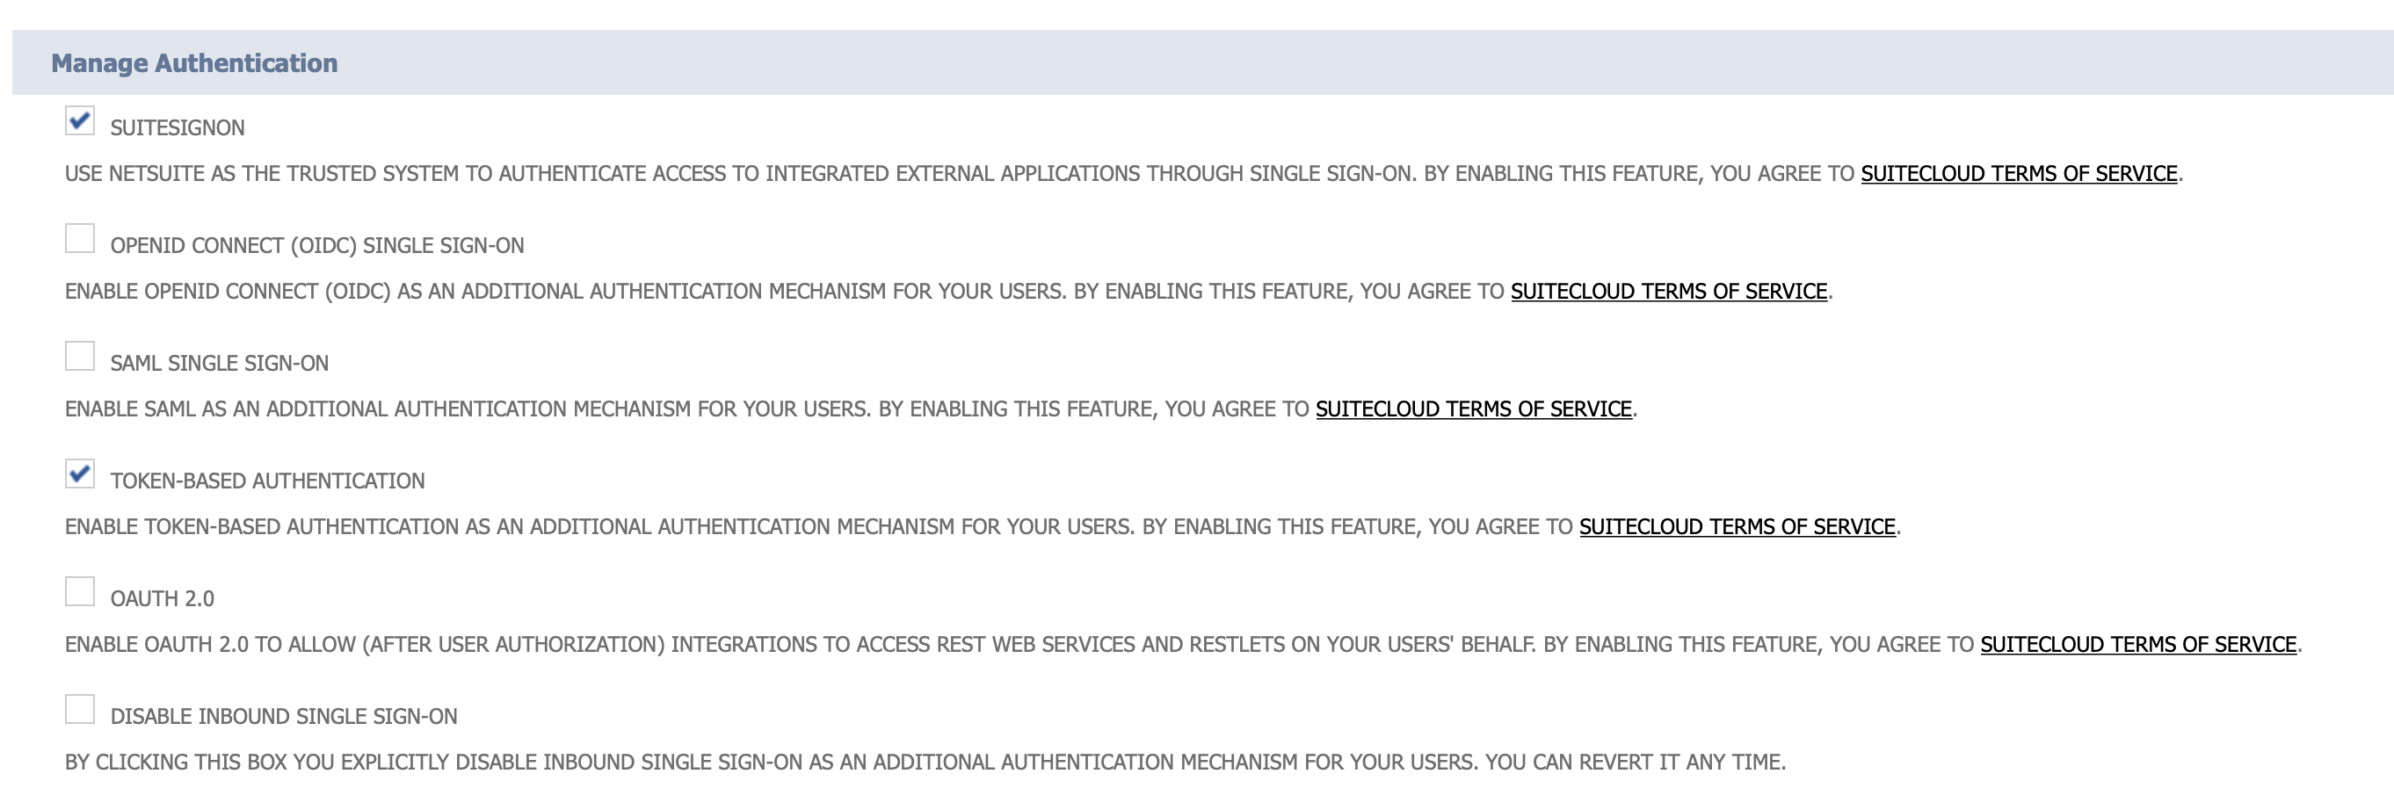2394x810 pixels.
Task: Open SuiteCloud Terms link in Token-Based description
Action: [1736, 527]
